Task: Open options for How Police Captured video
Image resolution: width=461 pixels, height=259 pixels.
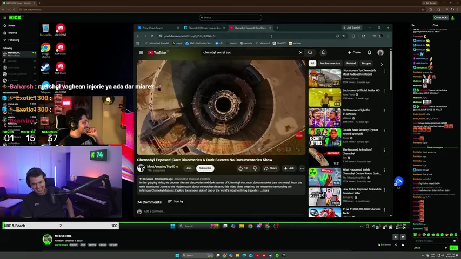Action: pos(385,190)
